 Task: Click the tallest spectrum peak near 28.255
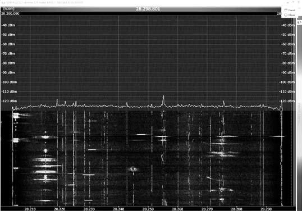[x=163, y=100]
